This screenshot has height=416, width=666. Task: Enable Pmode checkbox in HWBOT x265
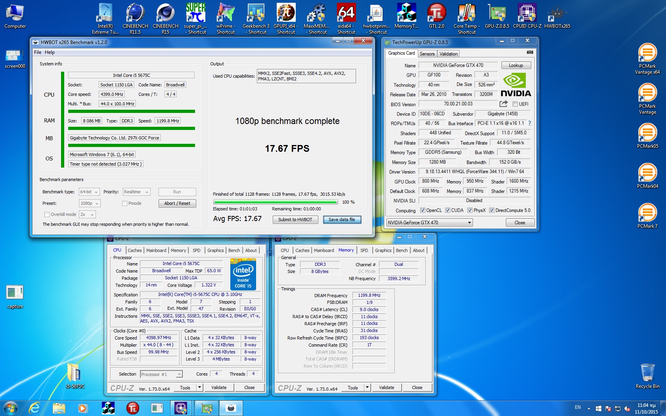tap(124, 203)
